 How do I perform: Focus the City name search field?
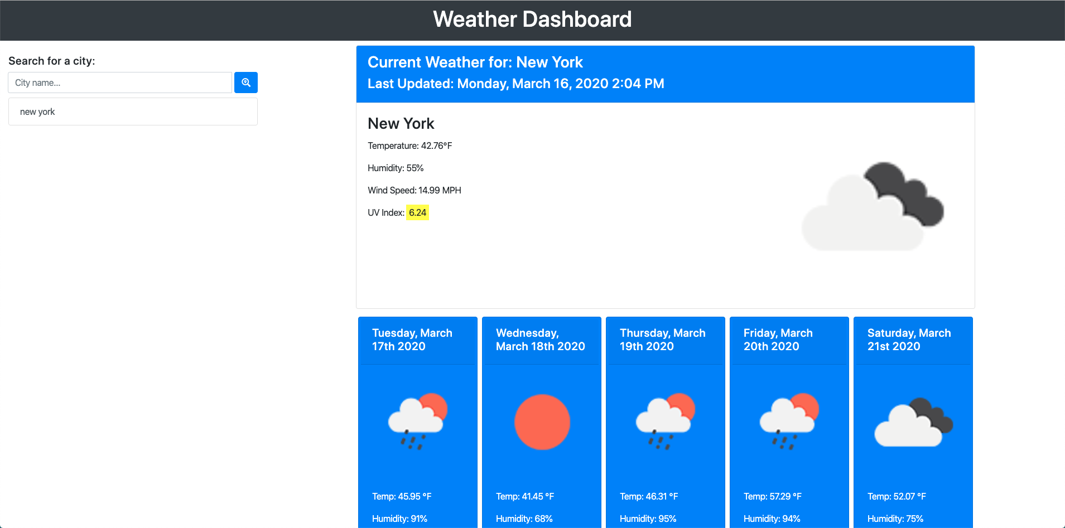pyautogui.click(x=120, y=83)
